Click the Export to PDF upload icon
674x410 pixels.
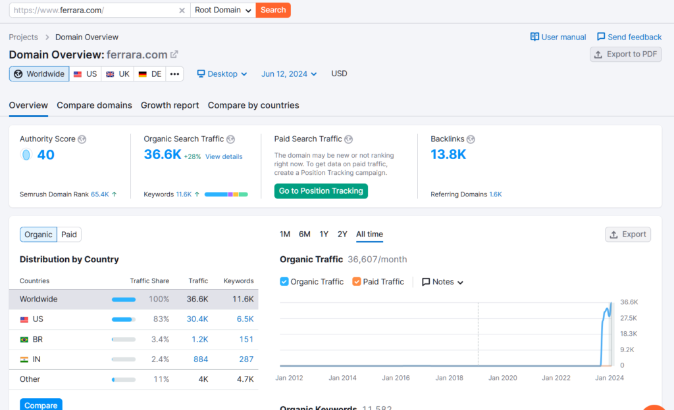pyautogui.click(x=598, y=55)
